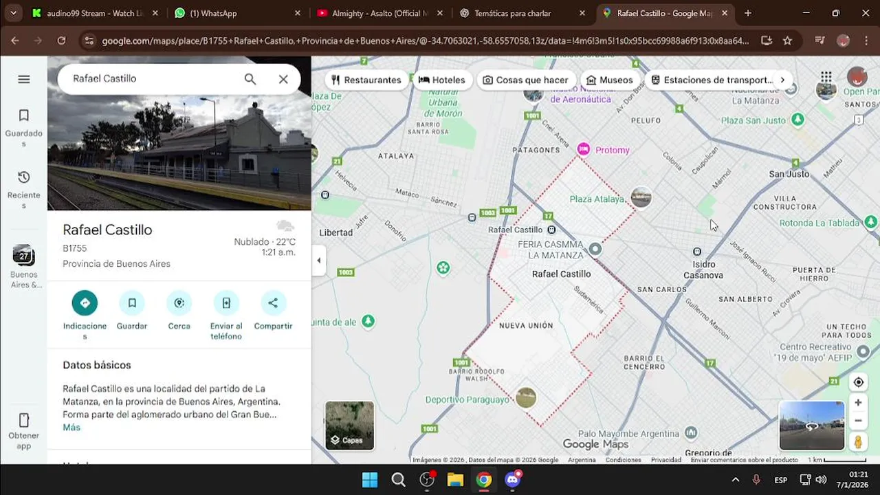Click the Protomy pink map marker

point(584,149)
